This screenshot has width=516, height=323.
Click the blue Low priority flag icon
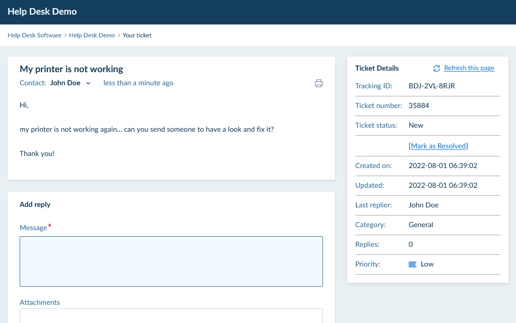click(412, 264)
